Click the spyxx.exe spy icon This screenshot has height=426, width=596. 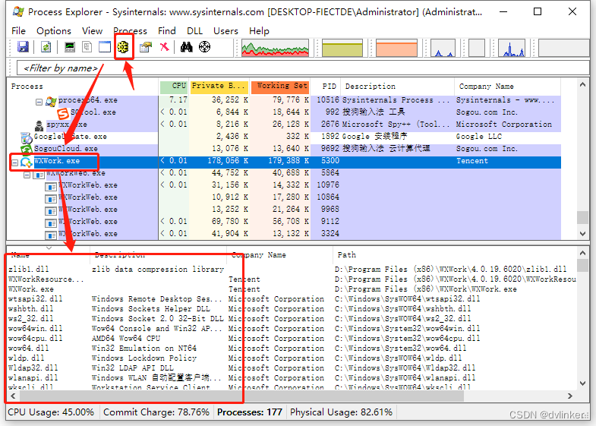pos(39,125)
